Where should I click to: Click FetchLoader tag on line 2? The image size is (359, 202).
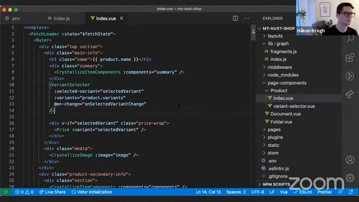[45, 34]
